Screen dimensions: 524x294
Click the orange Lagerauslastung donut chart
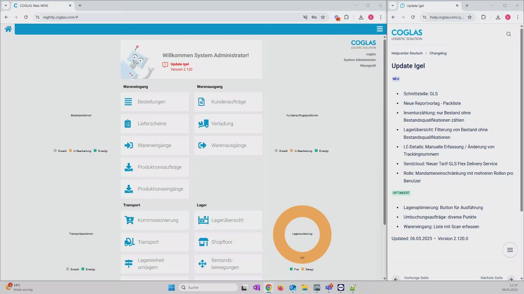(302, 234)
